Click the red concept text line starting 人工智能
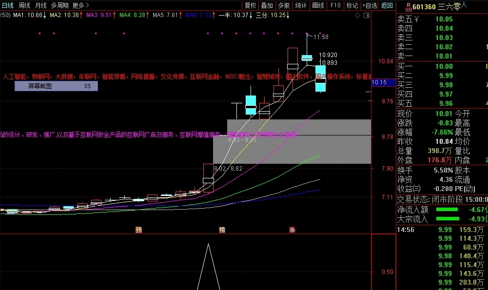Viewport: 488px width, 290px height. point(187,77)
